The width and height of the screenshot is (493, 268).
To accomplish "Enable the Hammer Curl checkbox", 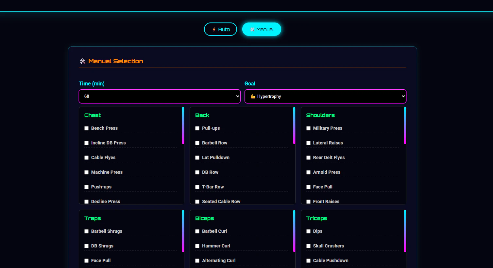I will click(x=197, y=246).
